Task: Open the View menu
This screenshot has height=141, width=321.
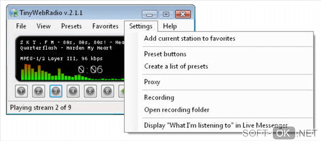Action: (x=44, y=26)
